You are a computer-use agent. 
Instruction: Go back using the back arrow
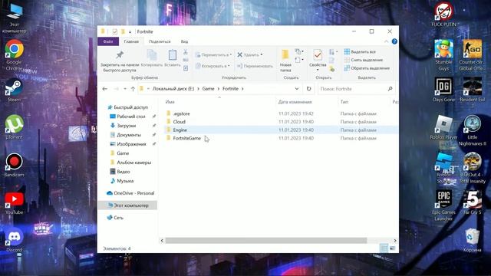(x=105, y=89)
